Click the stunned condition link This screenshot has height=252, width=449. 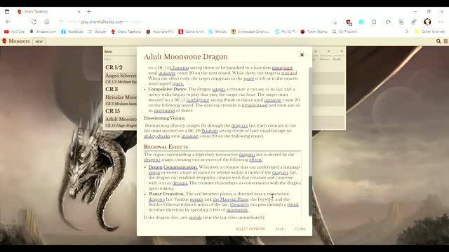[288, 73]
